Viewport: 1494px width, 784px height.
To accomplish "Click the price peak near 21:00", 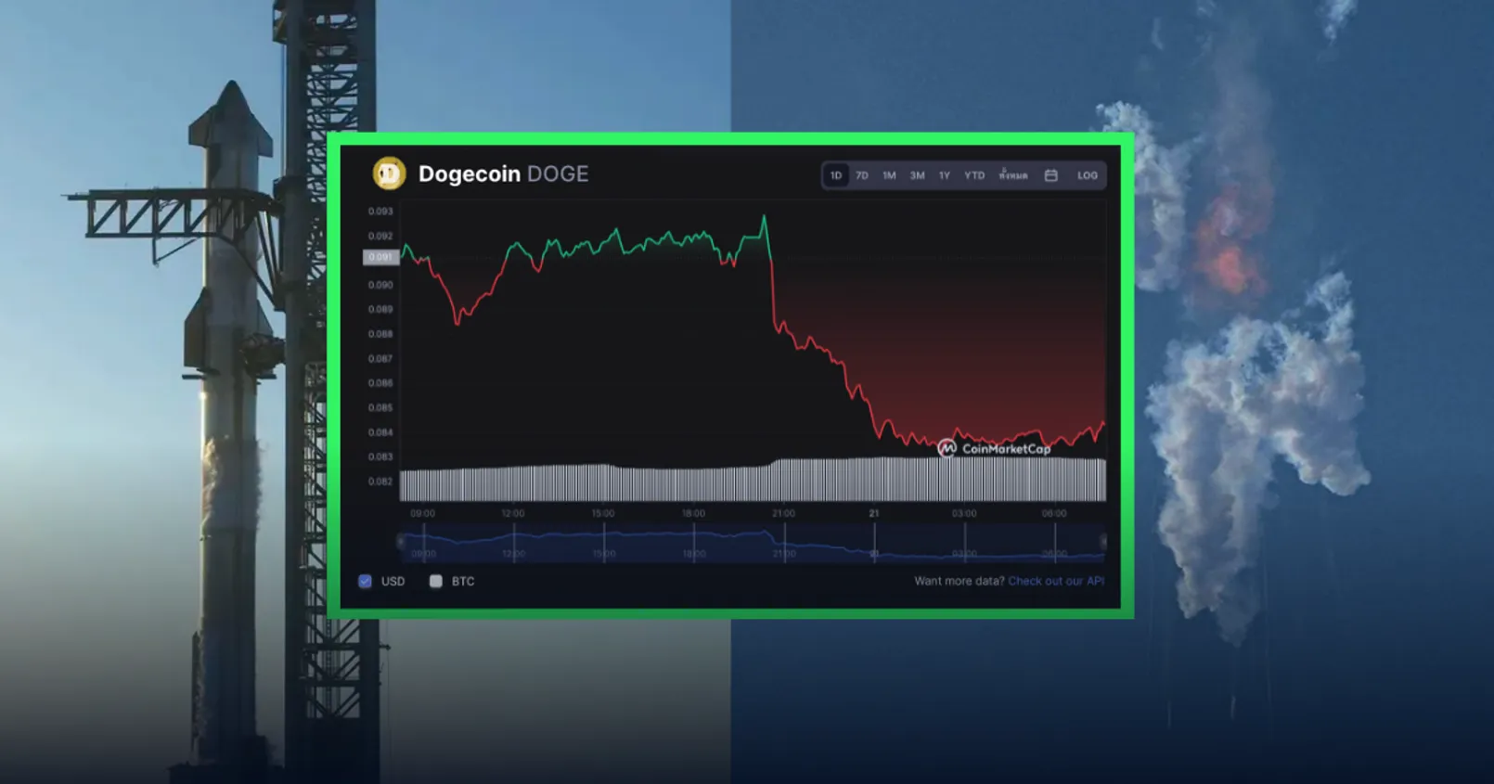I will [x=765, y=219].
